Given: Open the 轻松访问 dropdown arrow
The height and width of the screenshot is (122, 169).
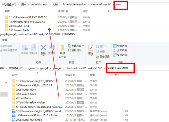Looking at the screenshot, I should tap(83, 50).
